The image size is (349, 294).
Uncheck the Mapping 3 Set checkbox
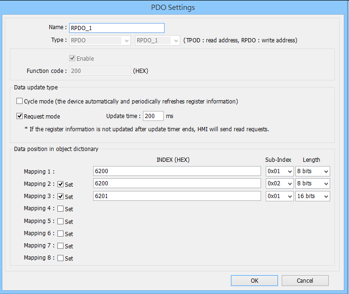pyautogui.click(x=60, y=196)
